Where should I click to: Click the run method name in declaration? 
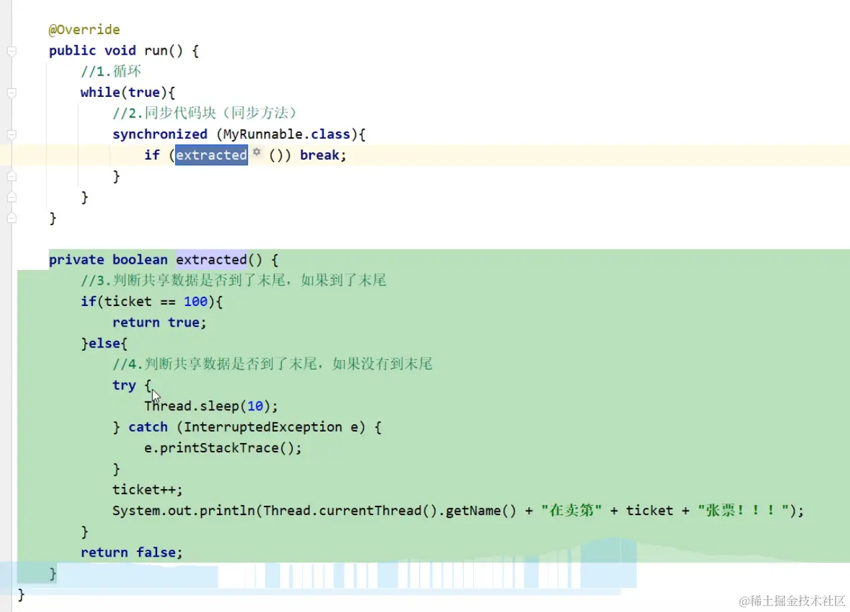(156, 51)
